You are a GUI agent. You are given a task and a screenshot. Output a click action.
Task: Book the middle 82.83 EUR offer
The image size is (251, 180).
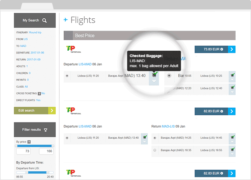click(x=215, y=111)
